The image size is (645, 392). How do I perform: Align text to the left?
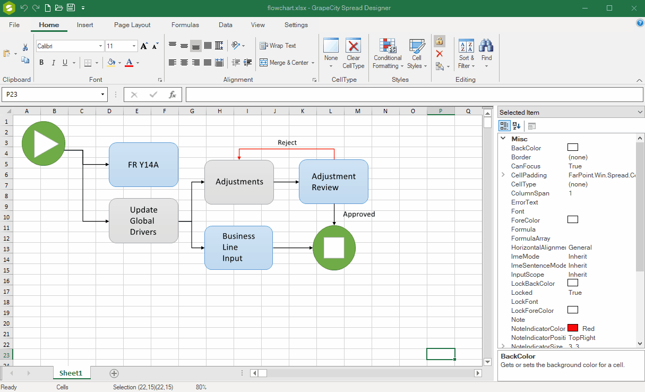click(173, 63)
